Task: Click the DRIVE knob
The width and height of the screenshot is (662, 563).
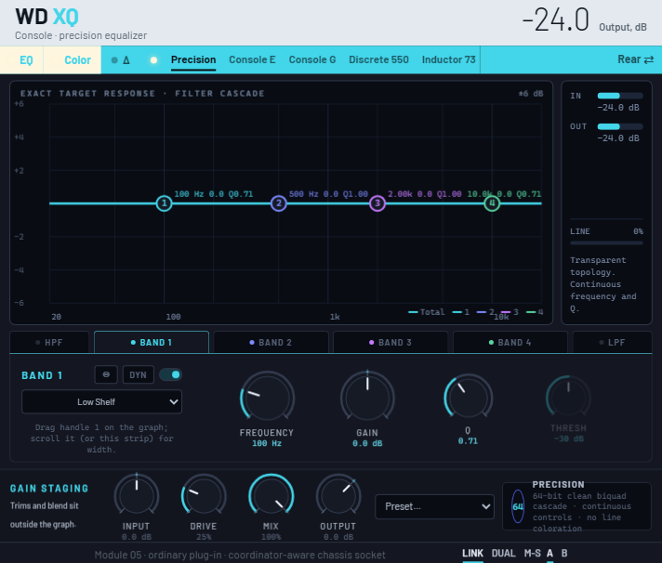Action: [x=204, y=496]
